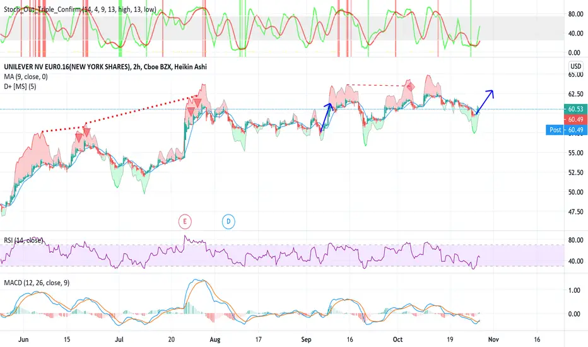
Task: Click the red 60.49 last price label
Action: [x=575, y=119]
